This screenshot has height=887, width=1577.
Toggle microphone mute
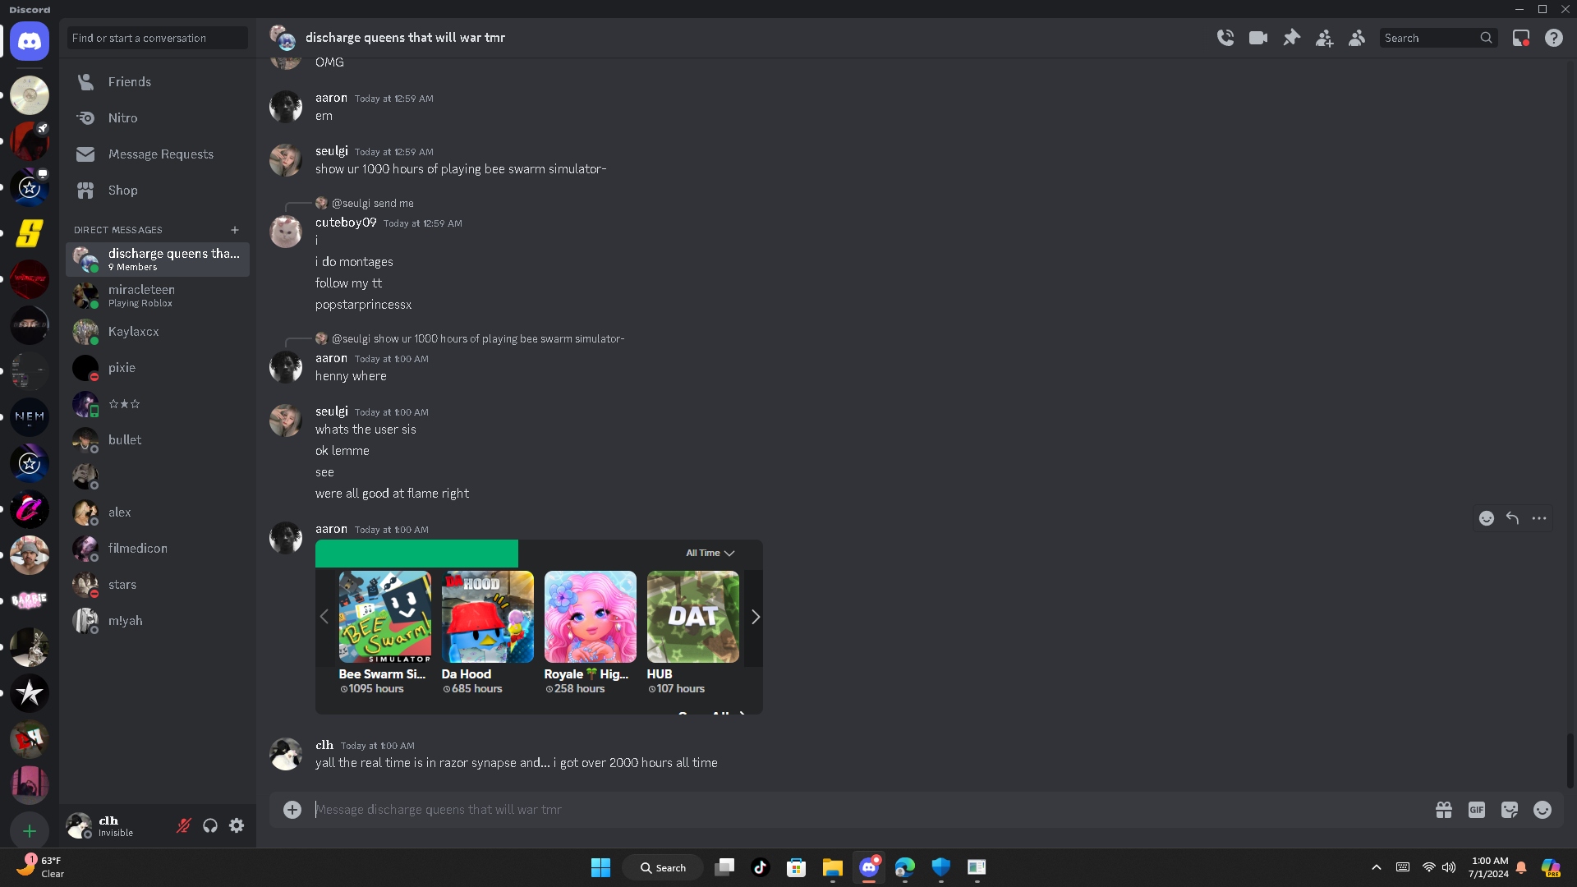(184, 825)
